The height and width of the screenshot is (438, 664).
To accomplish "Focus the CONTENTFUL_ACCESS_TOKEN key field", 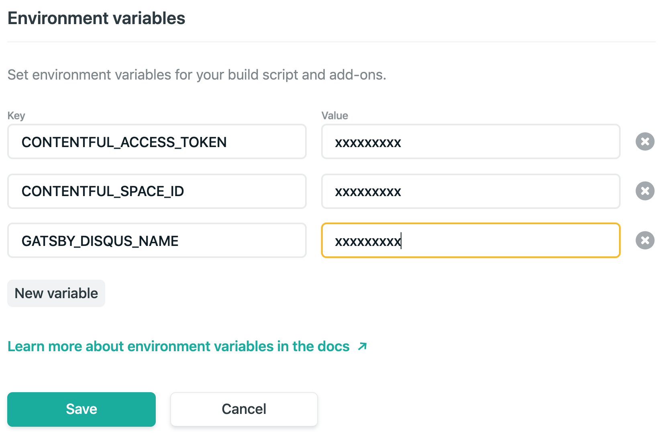I will [157, 142].
